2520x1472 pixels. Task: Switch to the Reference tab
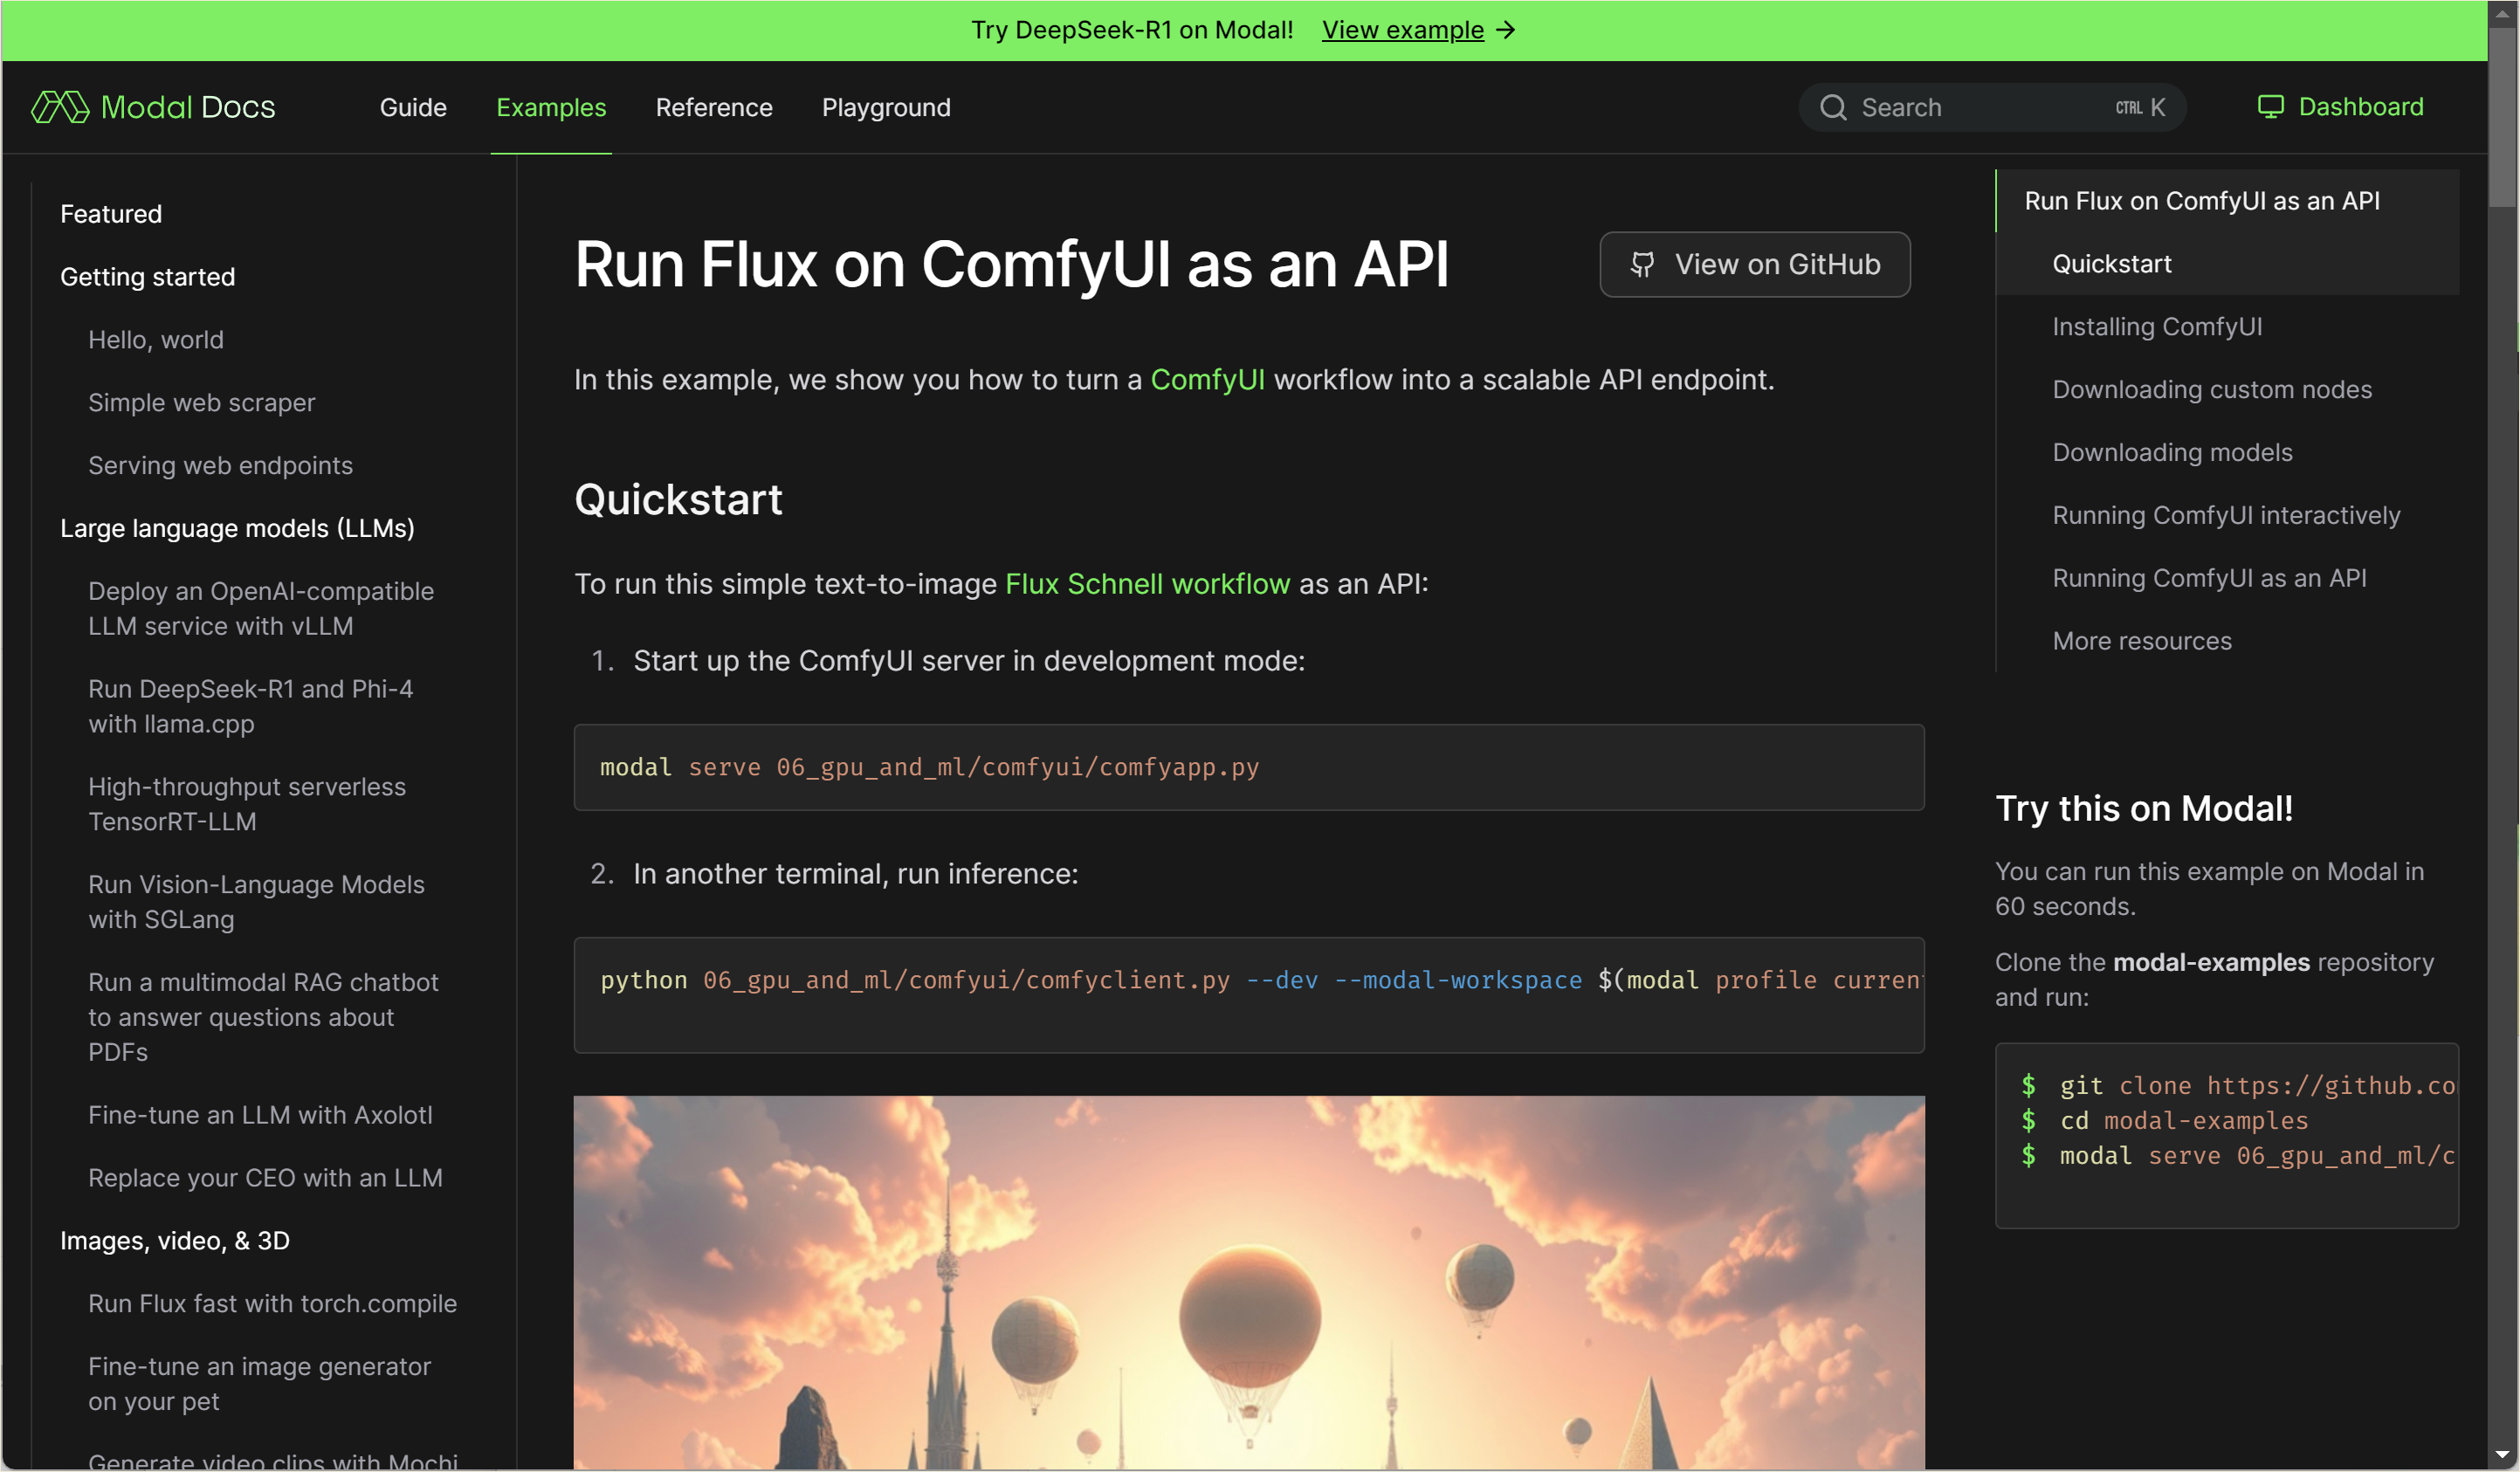tap(714, 107)
